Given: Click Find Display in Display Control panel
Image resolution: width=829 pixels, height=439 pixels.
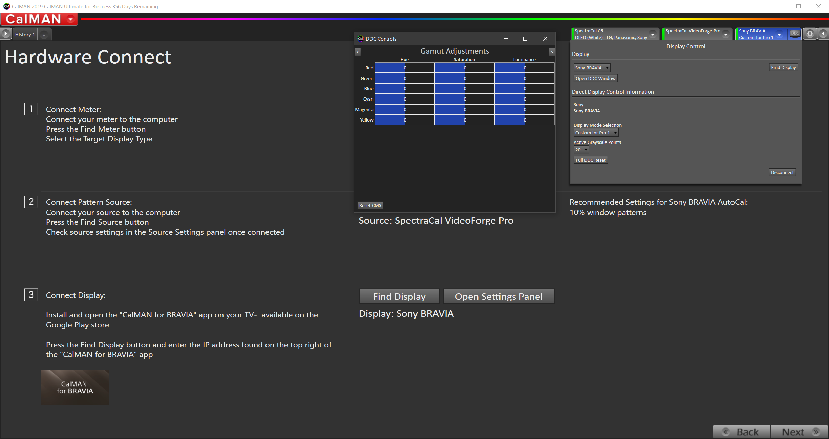Looking at the screenshot, I should [783, 67].
